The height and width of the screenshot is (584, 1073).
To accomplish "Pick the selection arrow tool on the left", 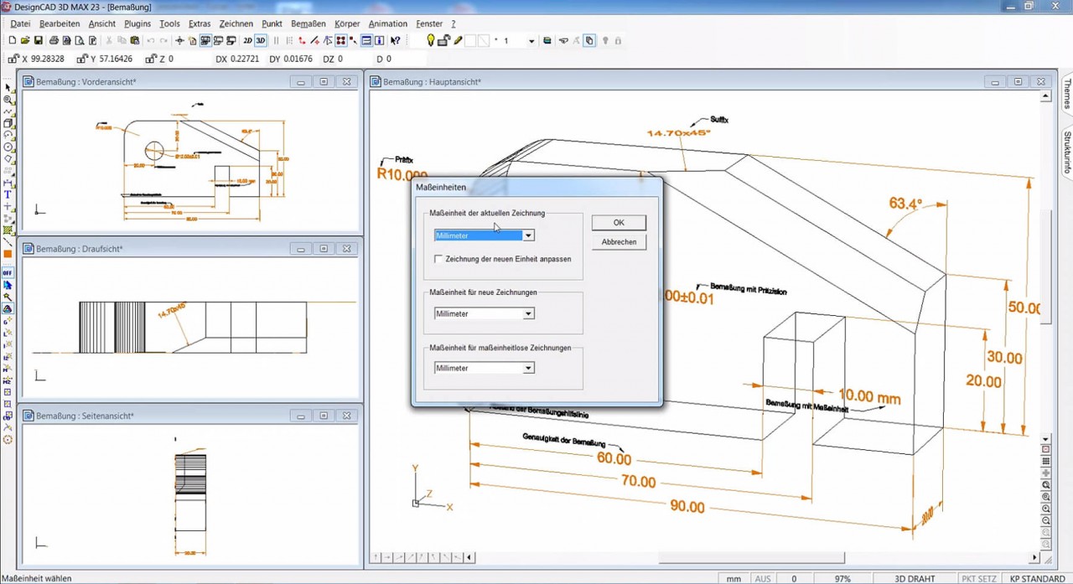I will click(x=7, y=86).
